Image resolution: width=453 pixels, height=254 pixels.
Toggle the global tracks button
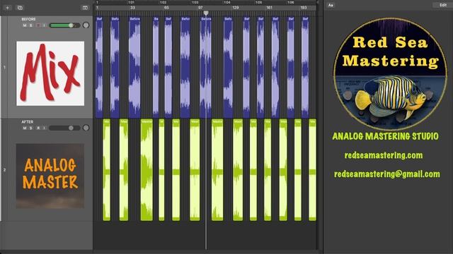(x=85, y=8)
